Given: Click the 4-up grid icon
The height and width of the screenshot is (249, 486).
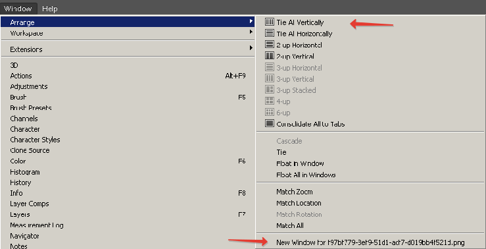Looking at the screenshot, I should pyautogui.click(x=270, y=101).
